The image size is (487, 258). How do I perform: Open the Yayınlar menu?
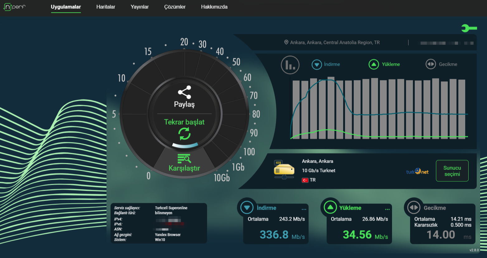[139, 7]
